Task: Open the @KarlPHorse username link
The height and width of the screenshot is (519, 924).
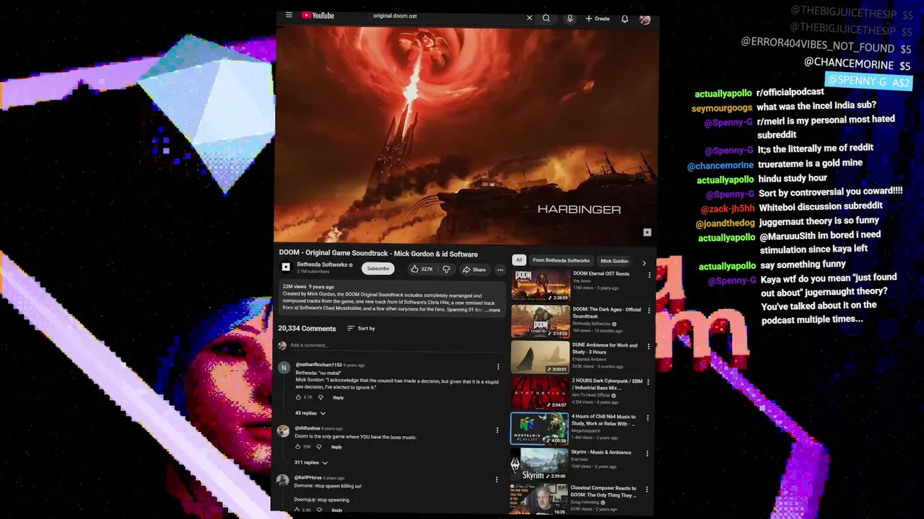Action: 308,477
